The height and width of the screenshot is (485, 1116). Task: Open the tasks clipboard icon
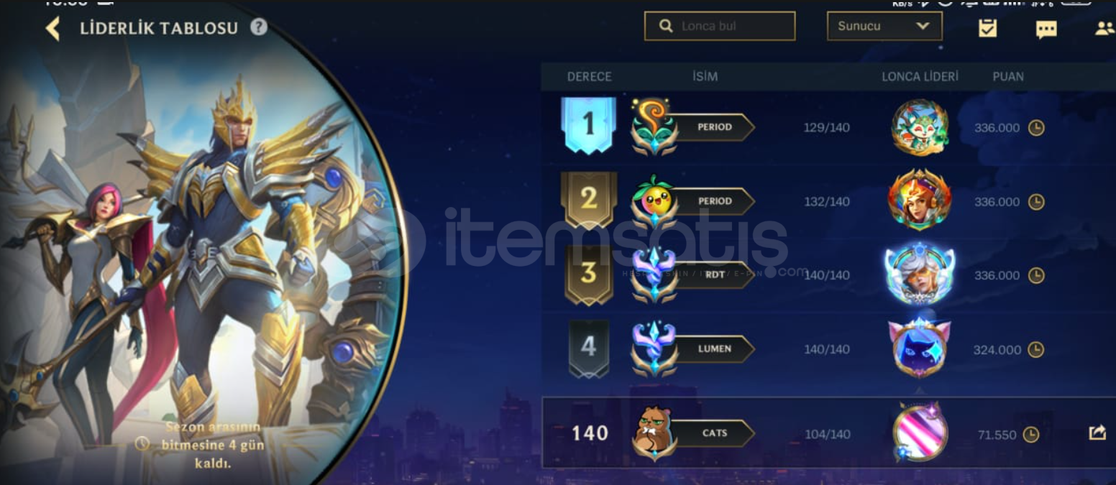pyautogui.click(x=987, y=28)
